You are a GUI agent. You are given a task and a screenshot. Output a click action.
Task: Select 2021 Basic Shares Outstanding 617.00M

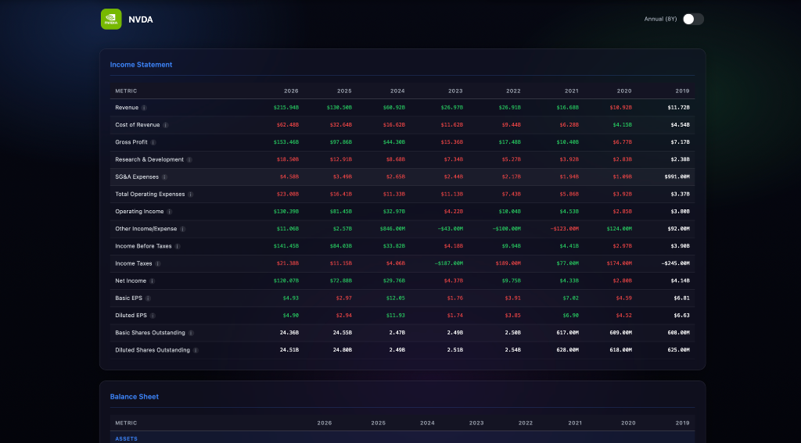click(x=568, y=334)
